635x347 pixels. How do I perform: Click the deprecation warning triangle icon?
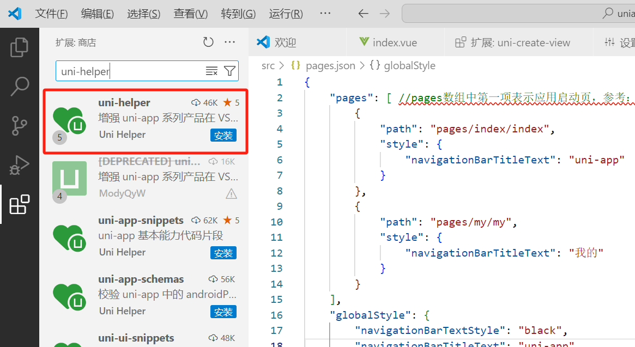pos(231,194)
